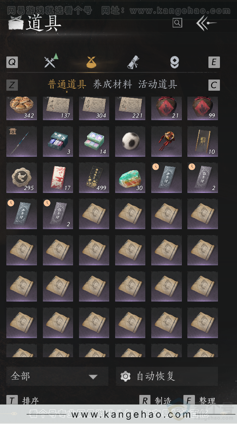Switch to the 养成材料 tab
Screen dimensions: 237x424
point(113,84)
